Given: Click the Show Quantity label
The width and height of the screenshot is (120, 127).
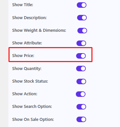Looking at the screenshot, I should click(27, 69).
